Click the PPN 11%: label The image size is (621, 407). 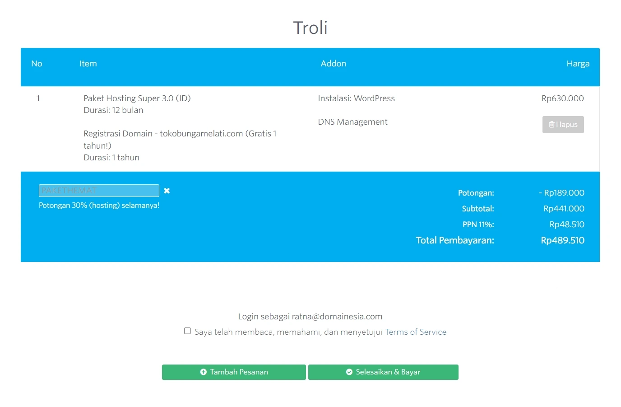478,225
